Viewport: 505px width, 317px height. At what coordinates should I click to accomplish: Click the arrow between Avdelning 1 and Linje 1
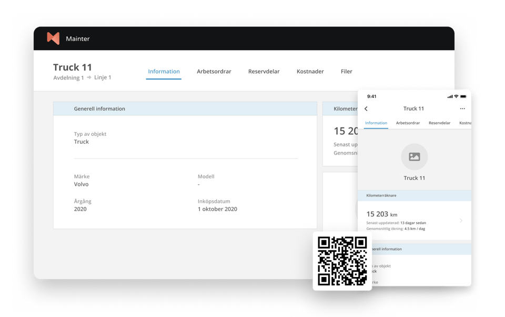[x=89, y=78]
